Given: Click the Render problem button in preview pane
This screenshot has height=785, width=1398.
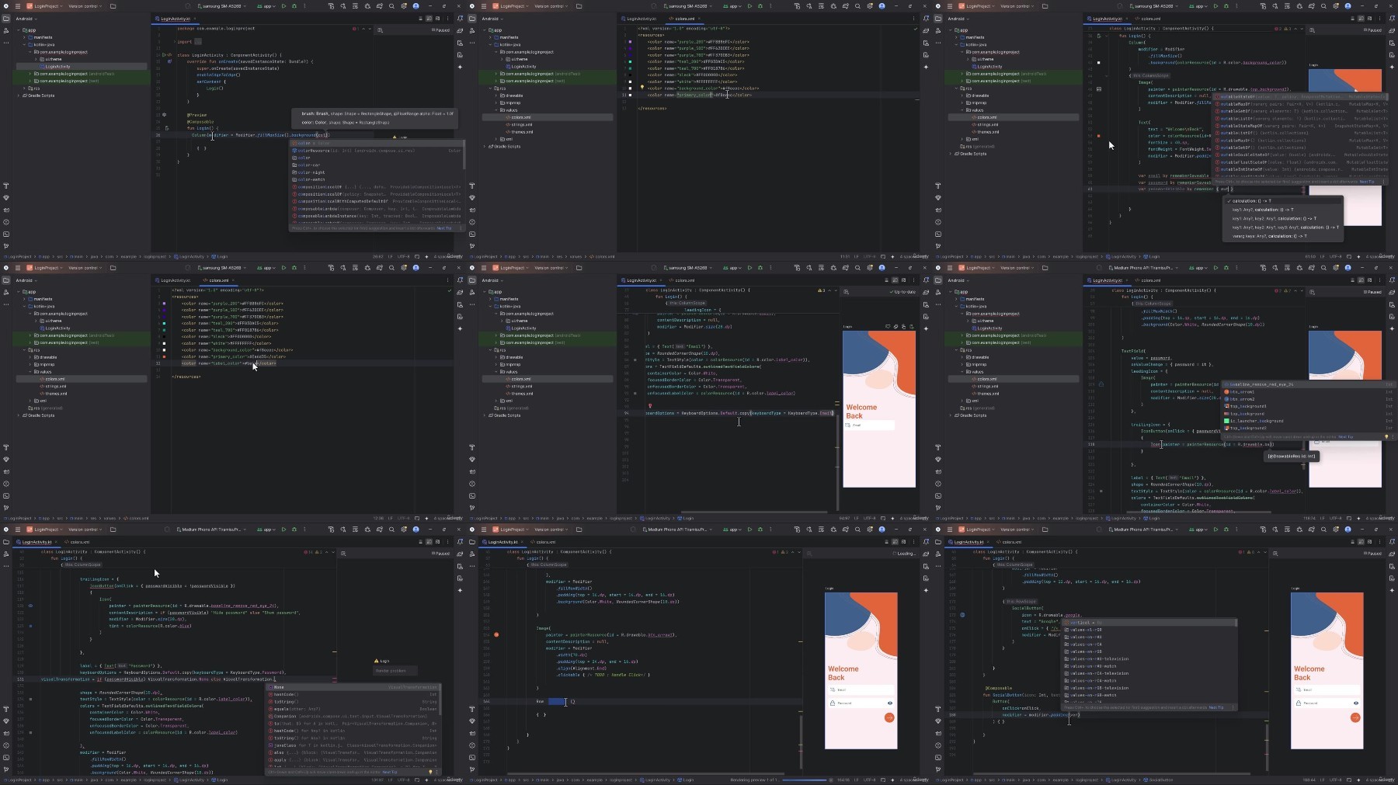Looking at the screenshot, I should tap(395, 671).
